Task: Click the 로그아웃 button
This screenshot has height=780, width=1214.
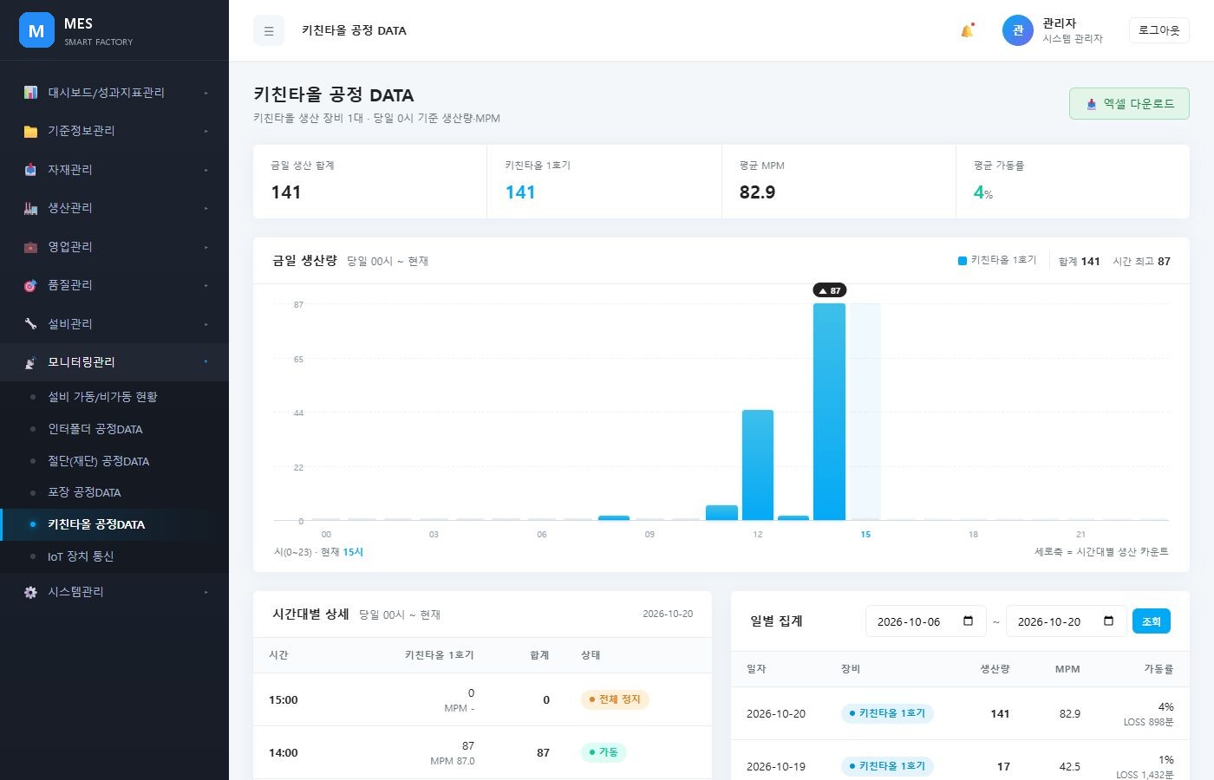Action: [1159, 30]
